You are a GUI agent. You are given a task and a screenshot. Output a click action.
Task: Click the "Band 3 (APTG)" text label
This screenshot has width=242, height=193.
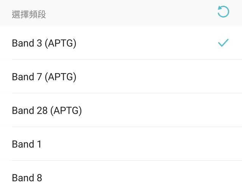[44, 43]
